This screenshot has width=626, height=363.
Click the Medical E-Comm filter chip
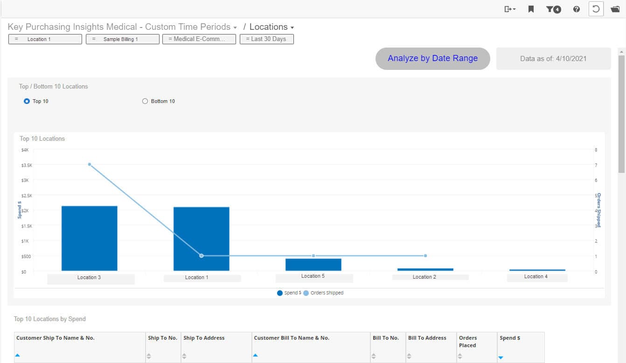pyautogui.click(x=199, y=39)
